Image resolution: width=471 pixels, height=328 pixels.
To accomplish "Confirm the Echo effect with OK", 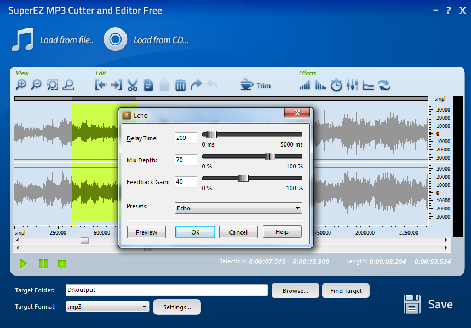I will point(195,232).
